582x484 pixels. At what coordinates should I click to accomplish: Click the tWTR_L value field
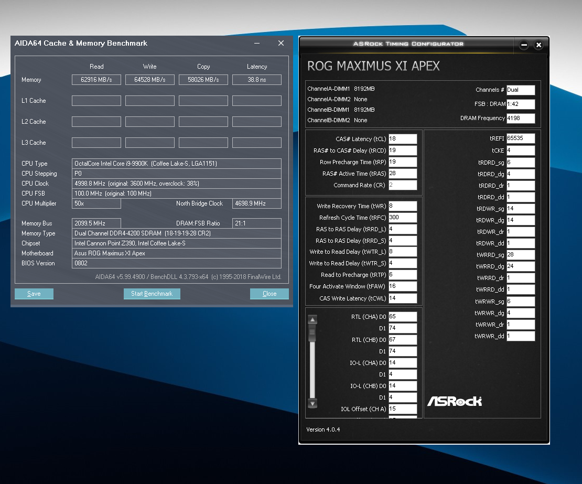pyautogui.click(x=403, y=252)
